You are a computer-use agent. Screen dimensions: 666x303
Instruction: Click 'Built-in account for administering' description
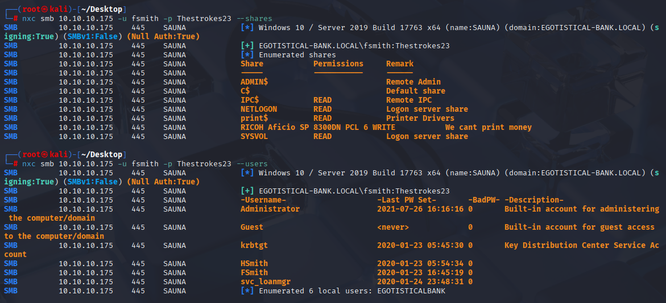[581, 209]
